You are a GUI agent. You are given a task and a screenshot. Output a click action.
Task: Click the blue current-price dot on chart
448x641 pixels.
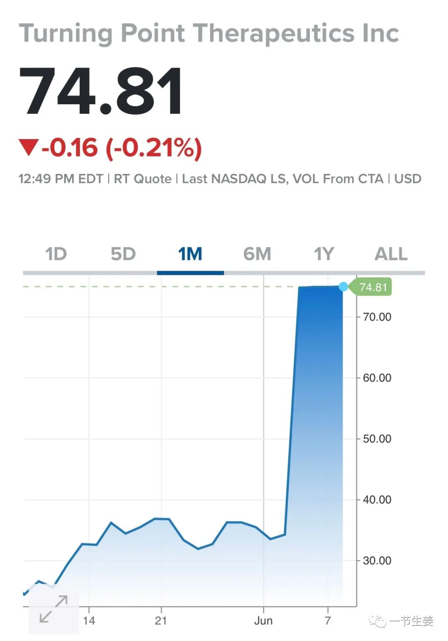pyautogui.click(x=343, y=286)
